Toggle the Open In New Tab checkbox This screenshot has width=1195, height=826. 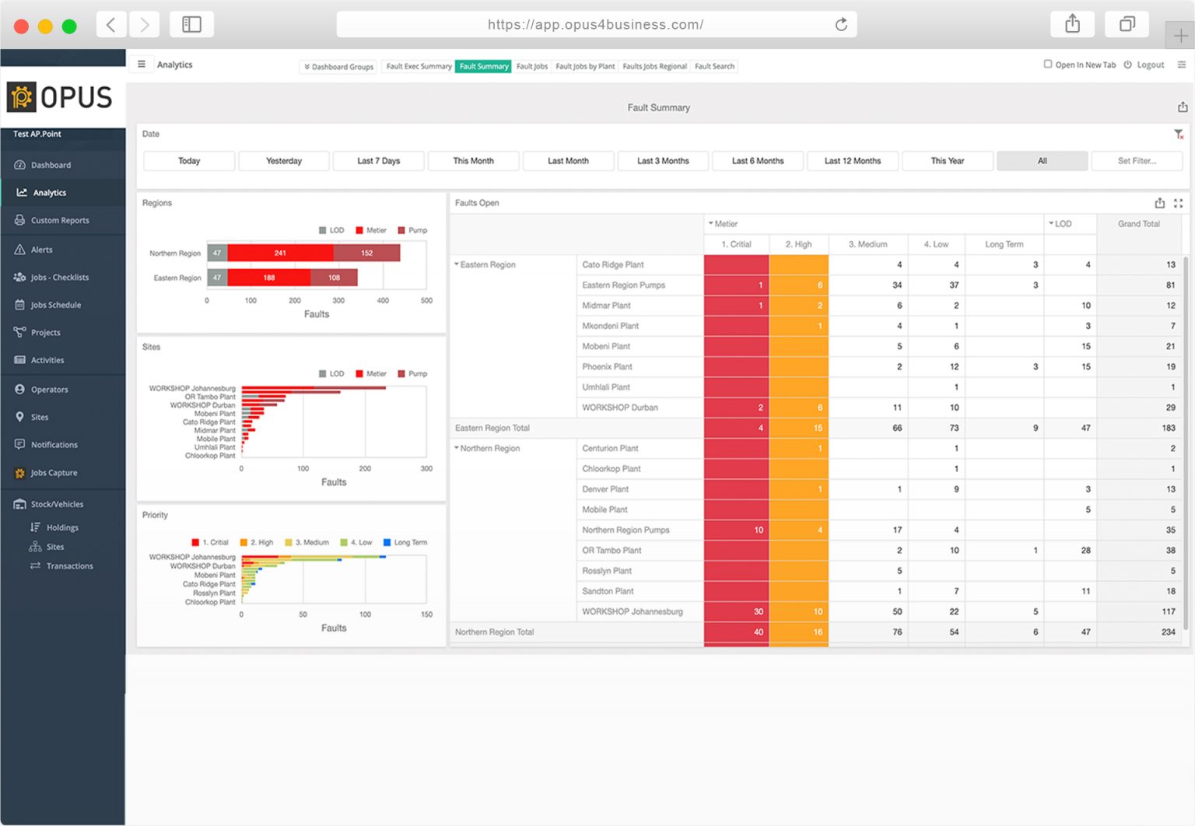click(x=1048, y=65)
